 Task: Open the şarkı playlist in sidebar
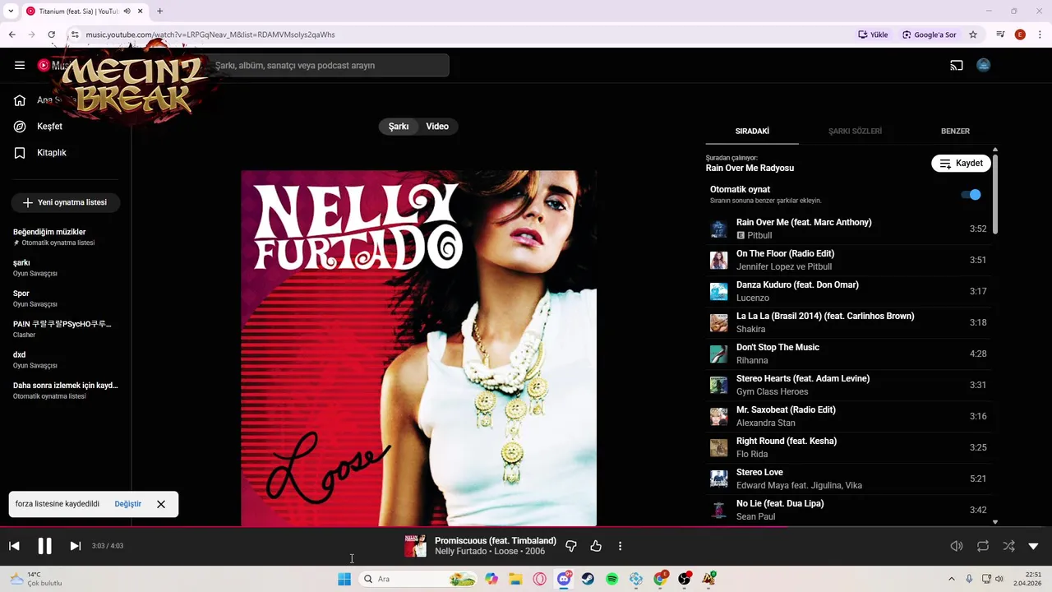[x=66, y=267]
